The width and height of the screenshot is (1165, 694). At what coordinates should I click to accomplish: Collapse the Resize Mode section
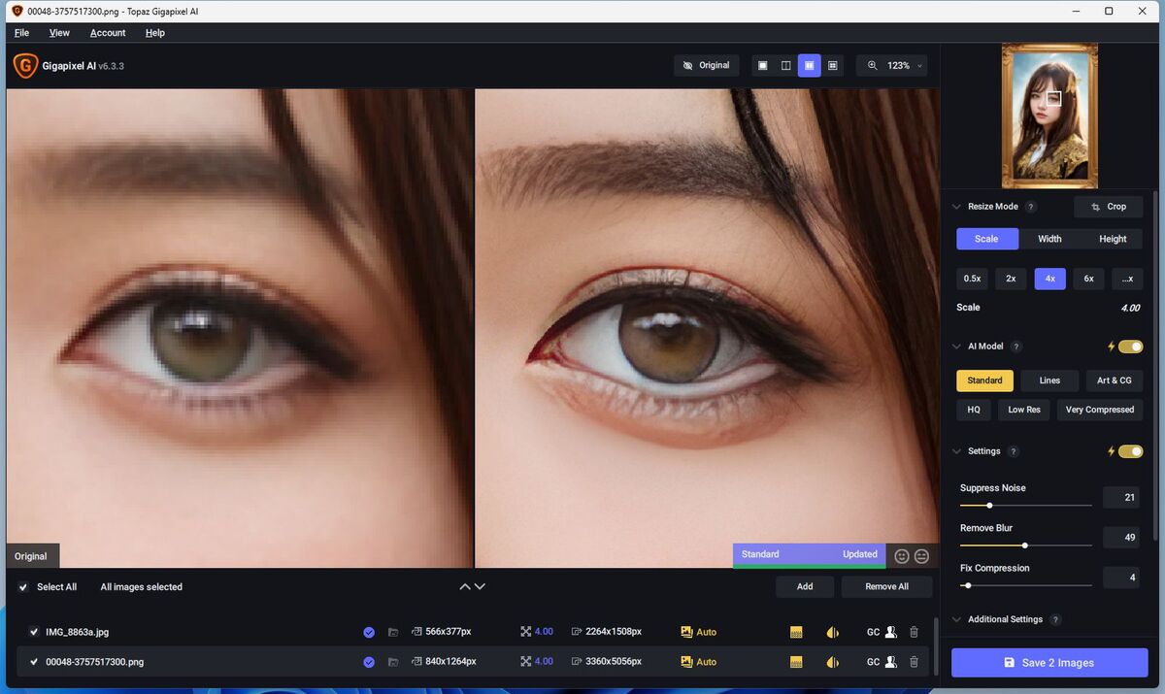(957, 207)
